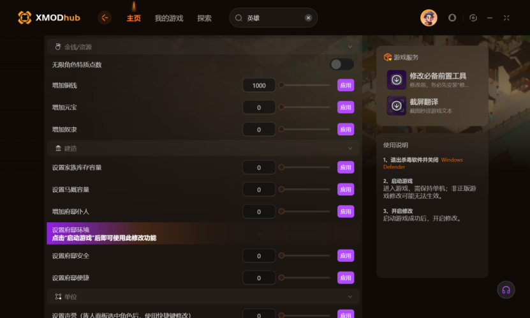Download the 截屏翻译 tool

397,105
